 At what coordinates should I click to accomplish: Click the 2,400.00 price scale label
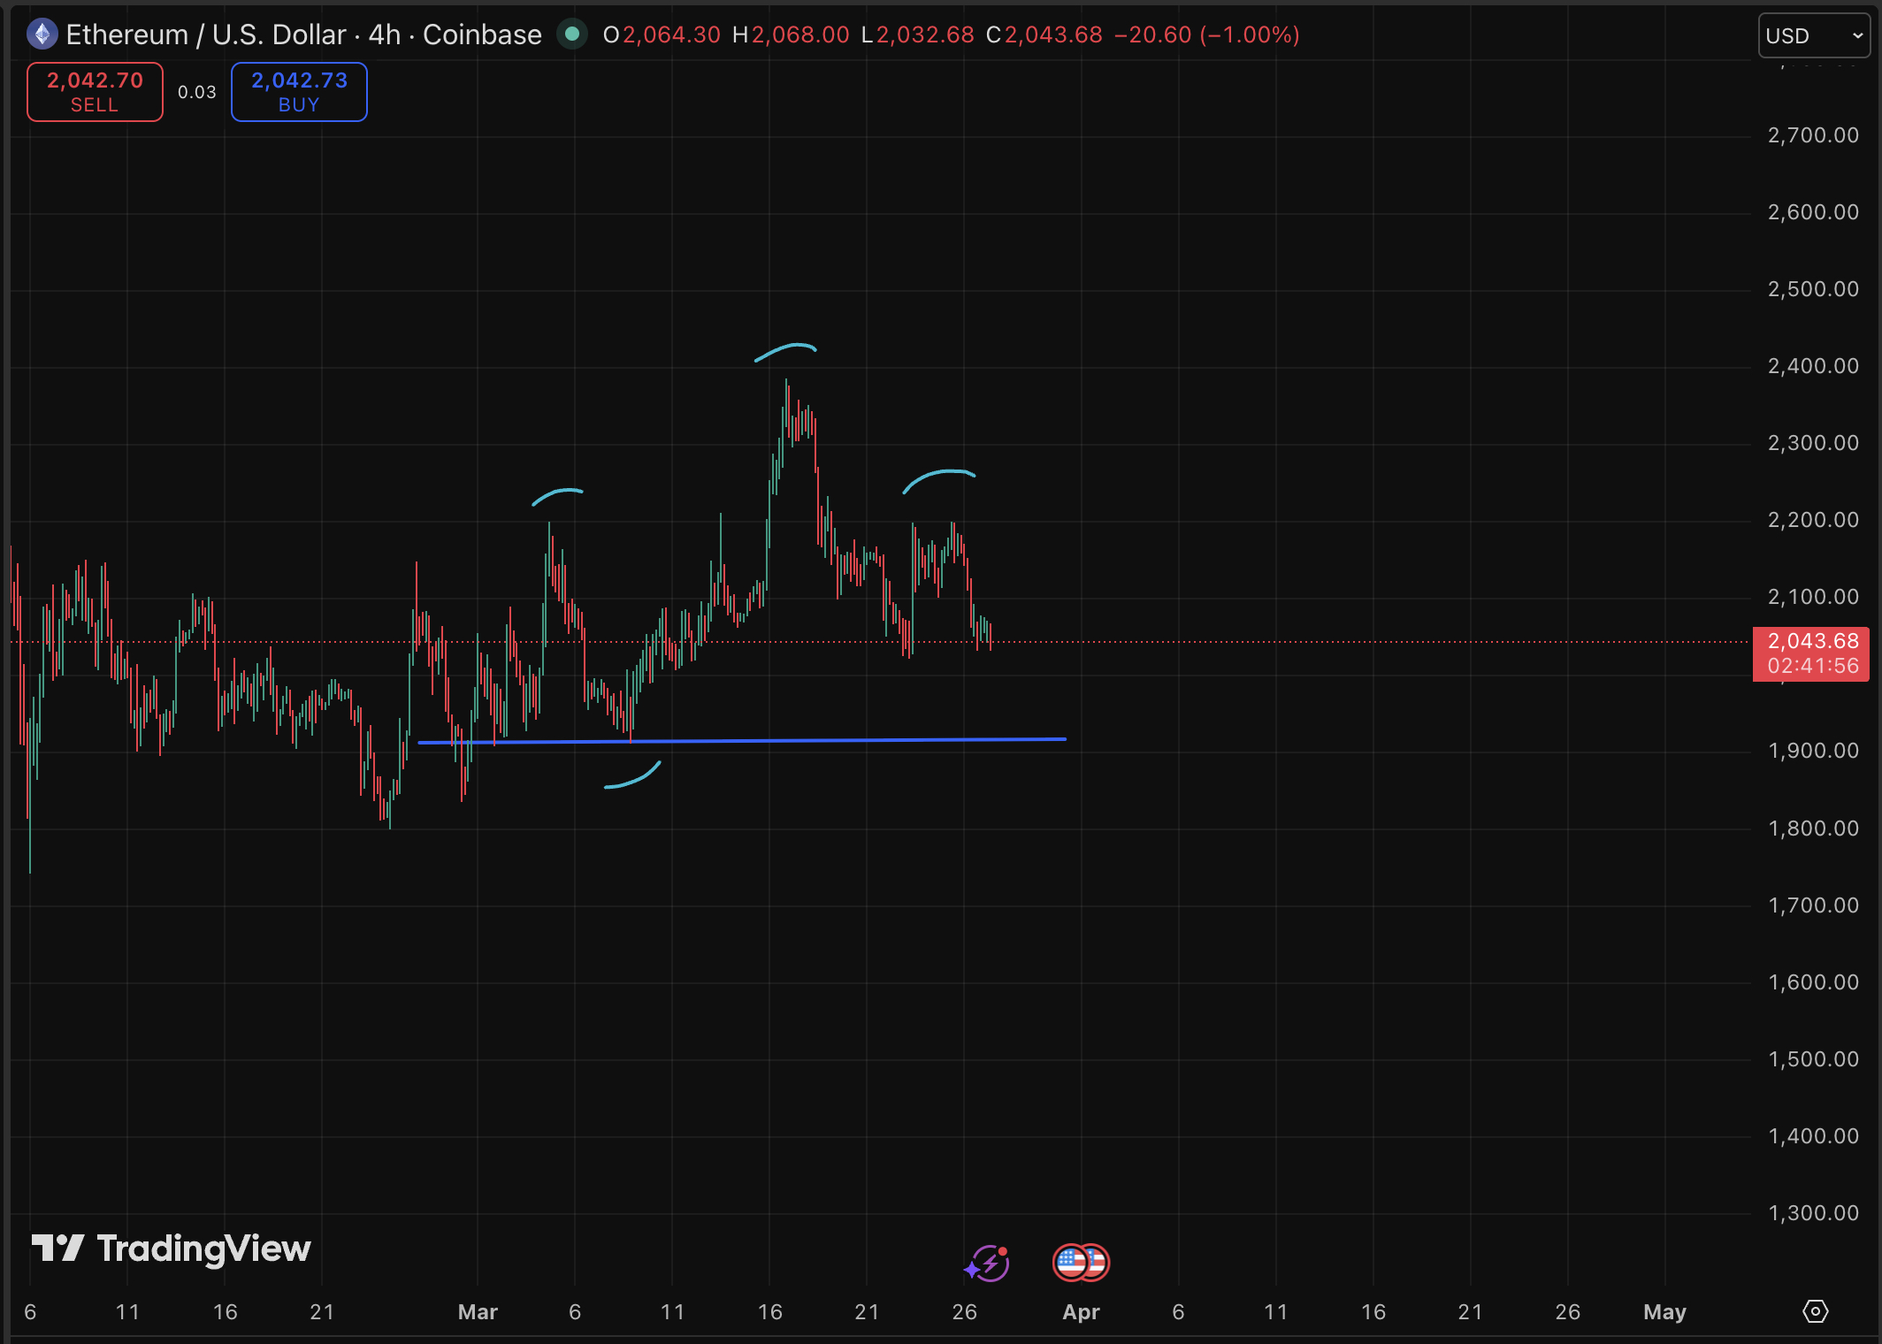1812,366
